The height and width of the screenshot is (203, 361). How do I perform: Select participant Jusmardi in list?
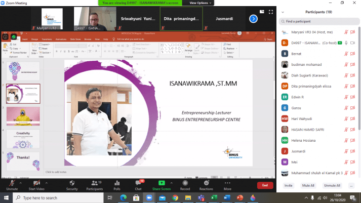[x=319, y=151]
